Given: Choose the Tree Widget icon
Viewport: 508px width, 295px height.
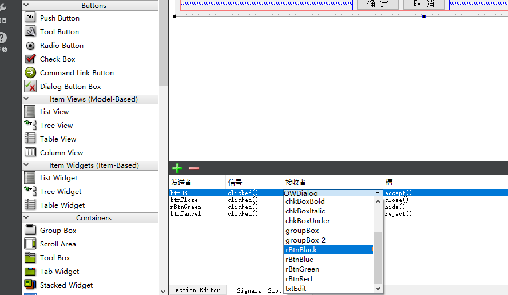Looking at the screenshot, I should pos(30,191).
